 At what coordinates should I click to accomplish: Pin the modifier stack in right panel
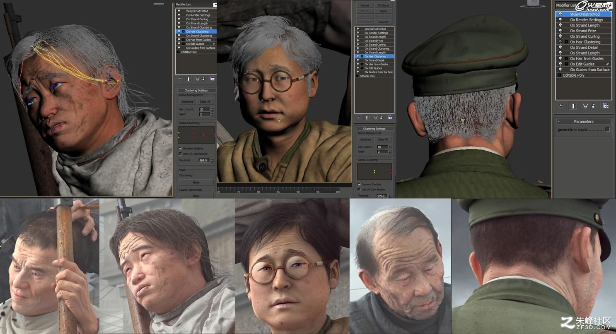click(561, 106)
